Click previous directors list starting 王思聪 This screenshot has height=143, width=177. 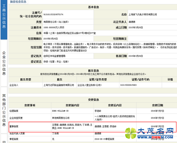72,126
